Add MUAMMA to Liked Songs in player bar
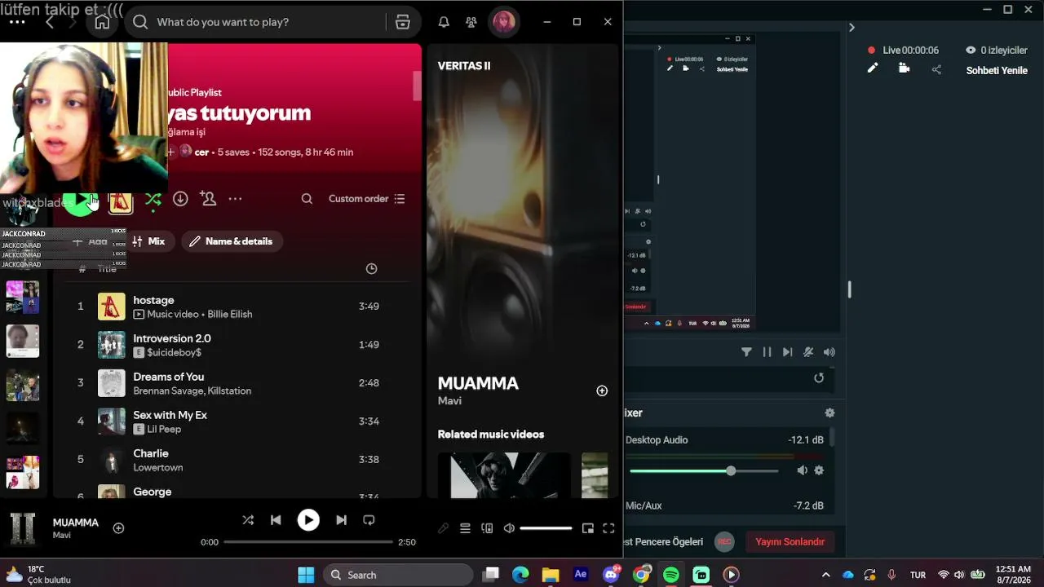 pyautogui.click(x=118, y=528)
